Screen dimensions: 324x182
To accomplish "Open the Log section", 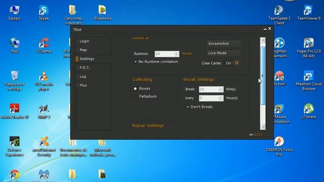I will 93,76.
